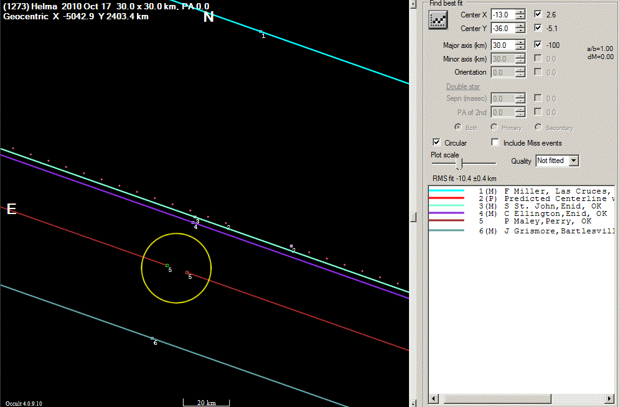The image size is (620, 407).
Task: Uncheck the Center X fit checkbox
Action: coord(538,14)
